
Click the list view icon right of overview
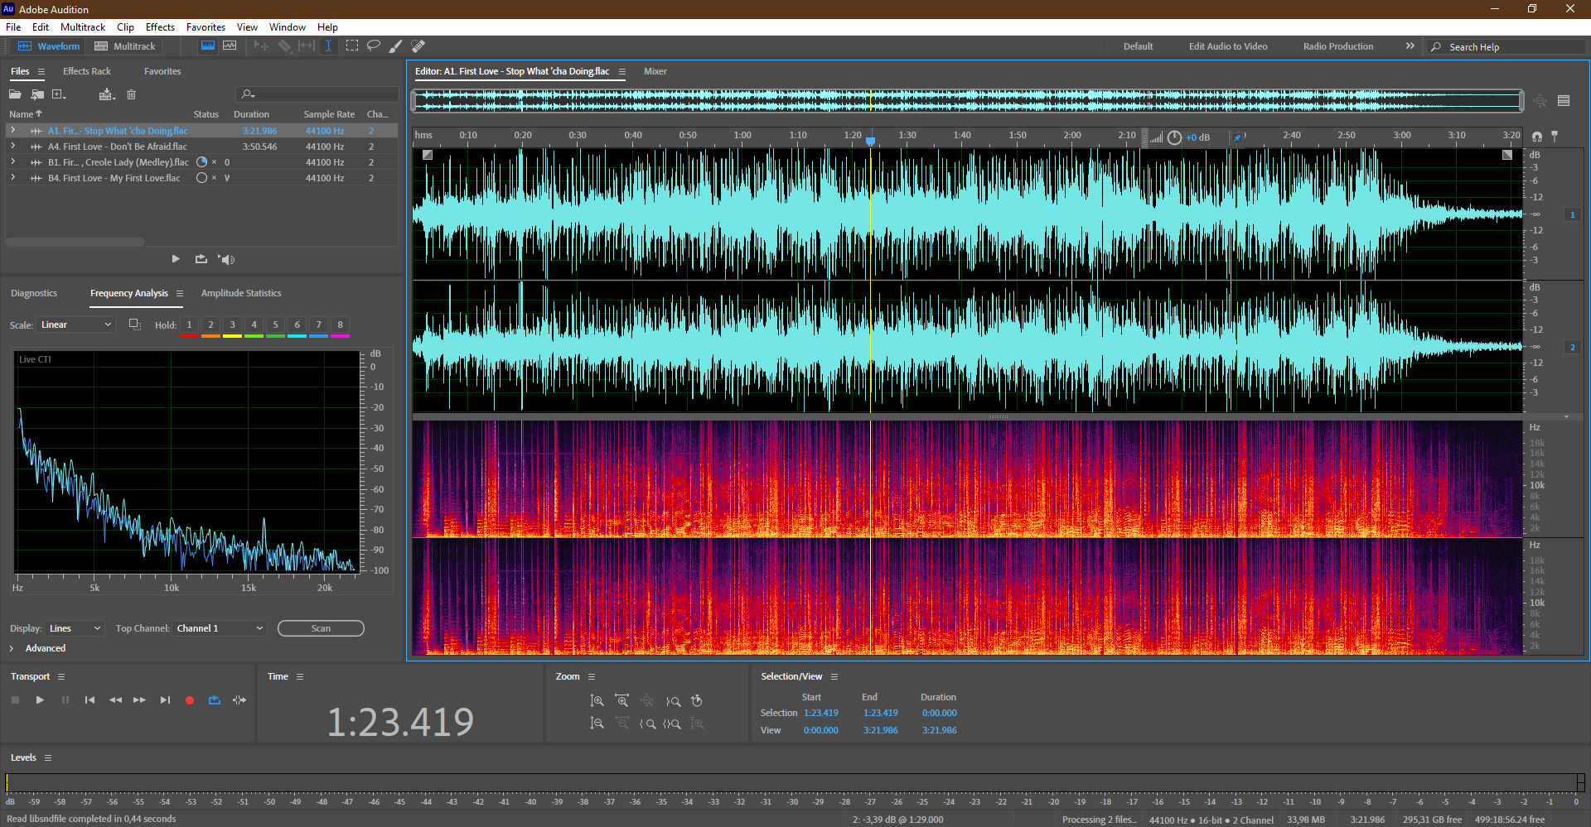(x=1564, y=101)
